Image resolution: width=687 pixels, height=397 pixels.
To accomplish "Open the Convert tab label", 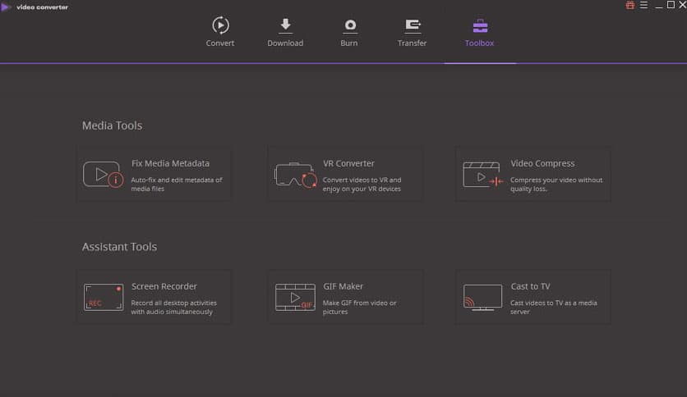I will (220, 43).
